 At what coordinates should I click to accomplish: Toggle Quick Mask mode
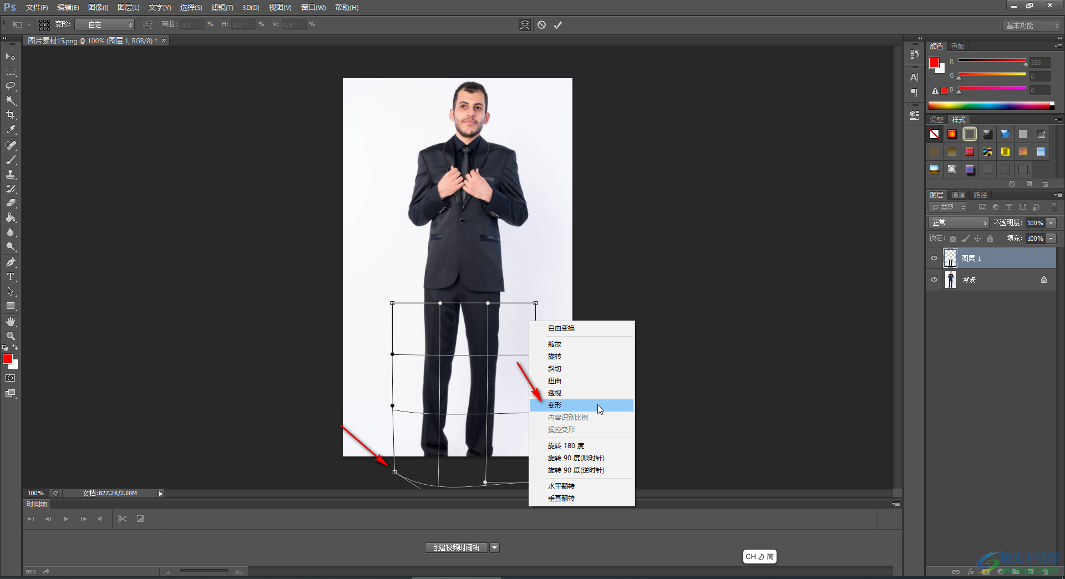[11, 378]
